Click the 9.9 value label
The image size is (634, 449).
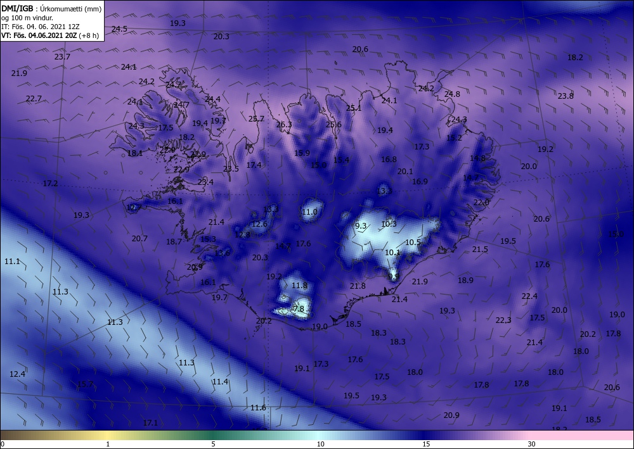394,277
